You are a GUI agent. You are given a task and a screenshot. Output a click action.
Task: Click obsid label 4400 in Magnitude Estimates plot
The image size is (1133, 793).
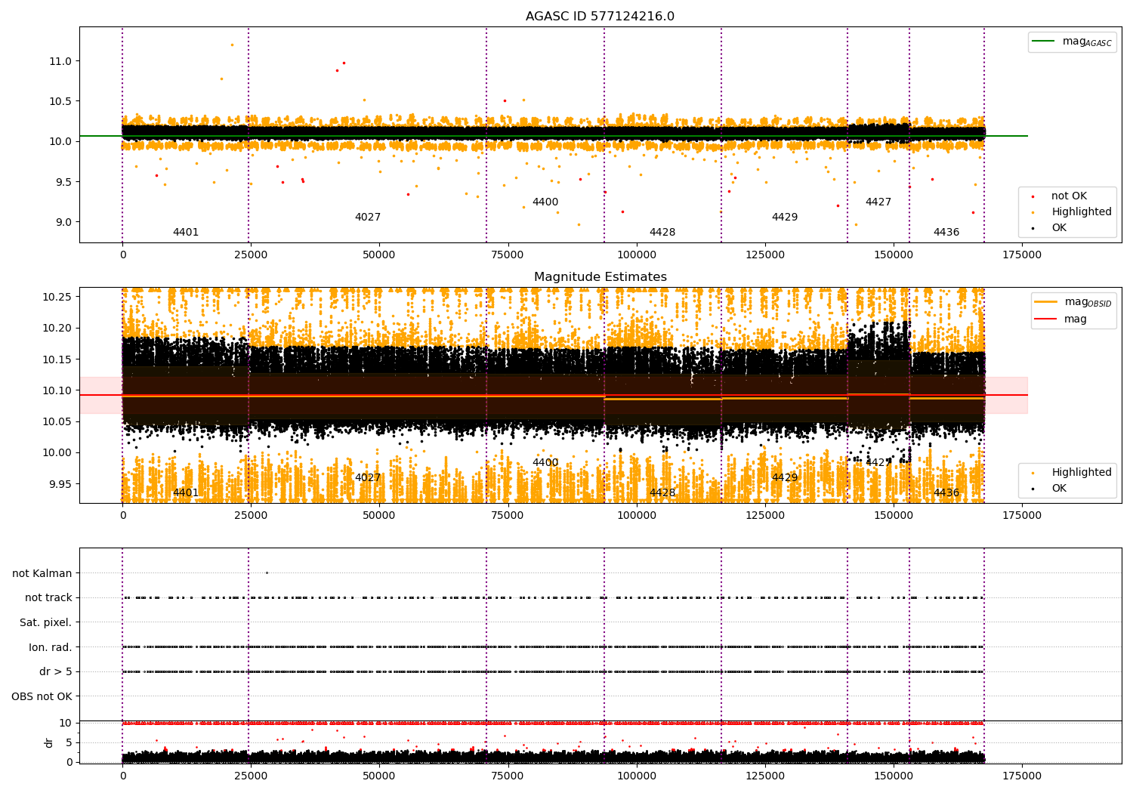click(x=545, y=463)
